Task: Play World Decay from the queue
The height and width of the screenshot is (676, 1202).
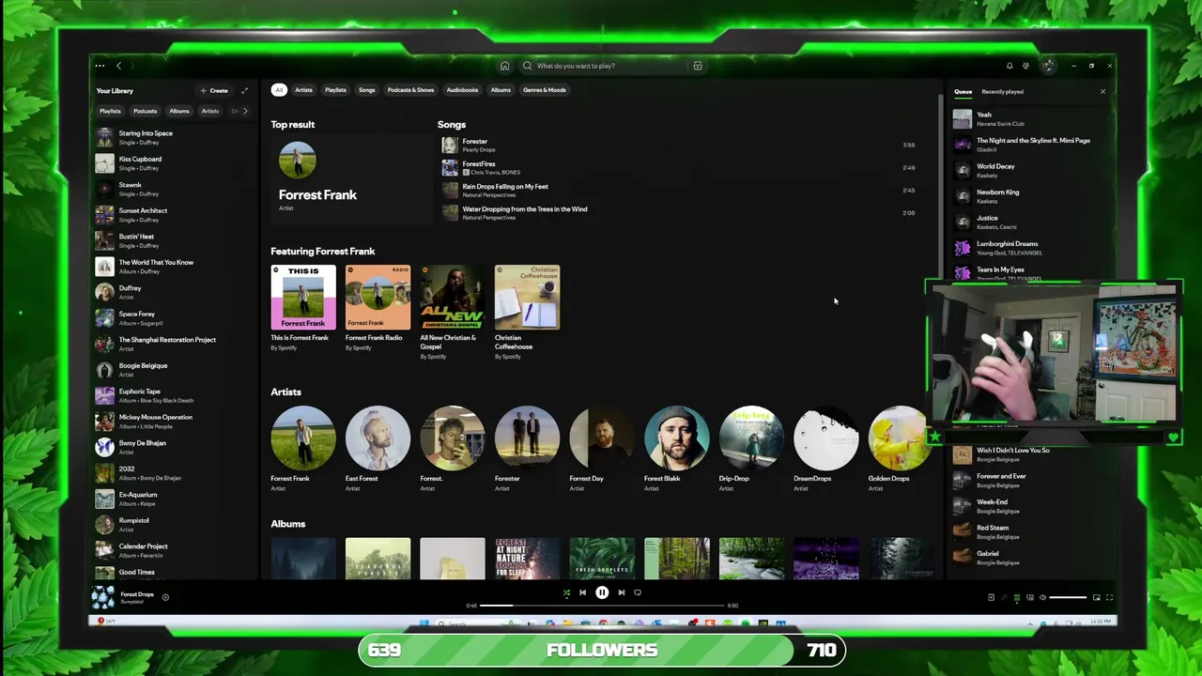Action: (1031, 170)
